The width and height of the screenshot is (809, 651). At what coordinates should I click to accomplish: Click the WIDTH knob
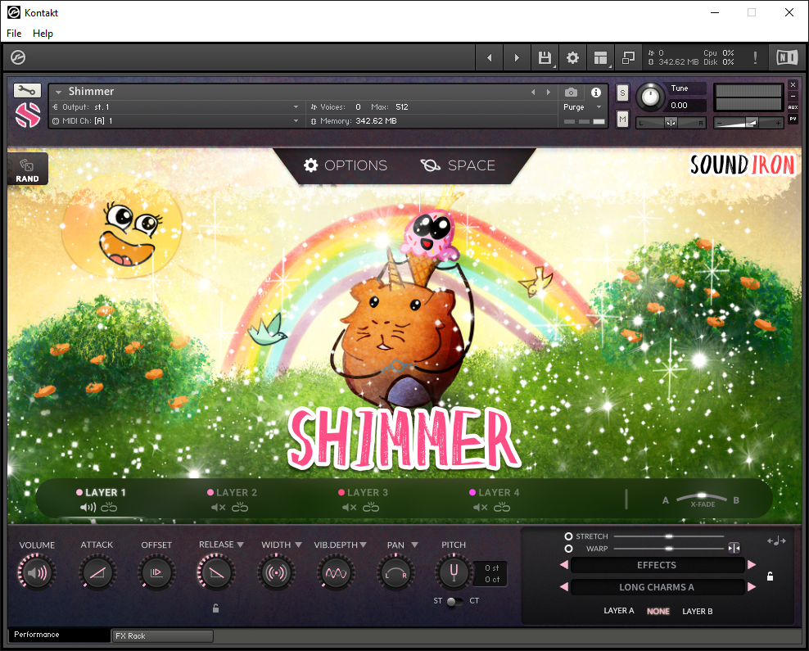(276, 572)
